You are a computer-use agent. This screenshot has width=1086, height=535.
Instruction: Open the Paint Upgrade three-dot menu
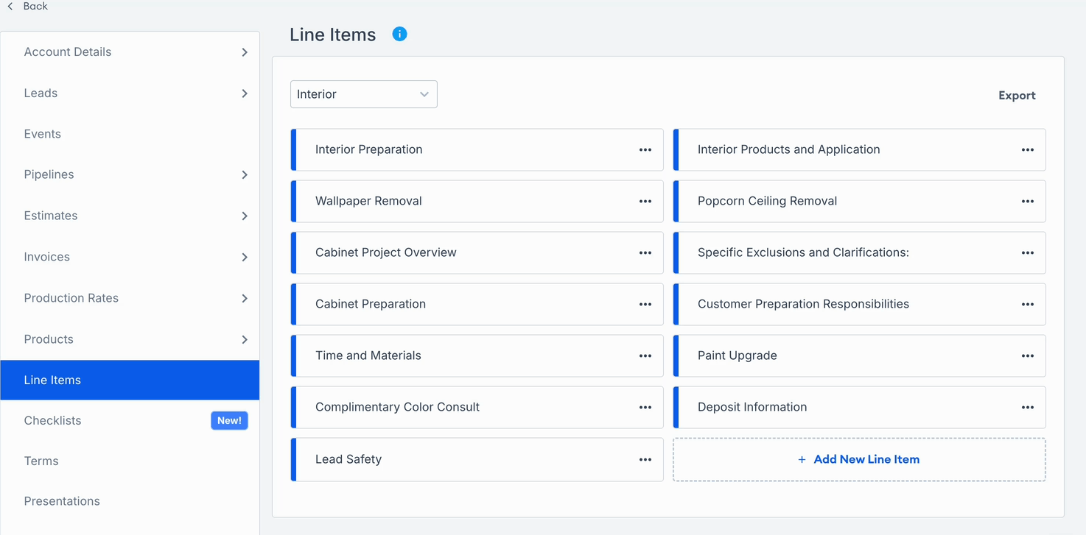point(1028,355)
